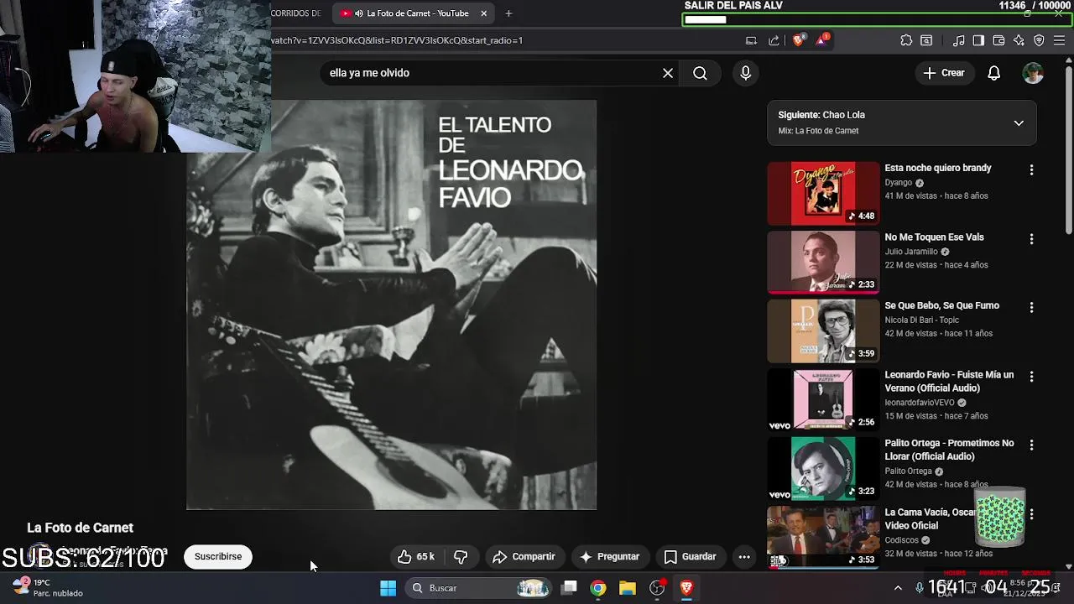Viewport: 1074px width, 604px height.
Task: Open File Explorer from taskbar
Action: coord(628,588)
